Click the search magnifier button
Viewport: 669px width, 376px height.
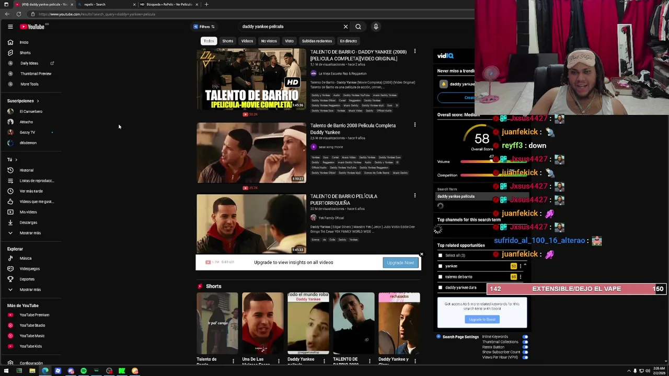tap(358, 27)
